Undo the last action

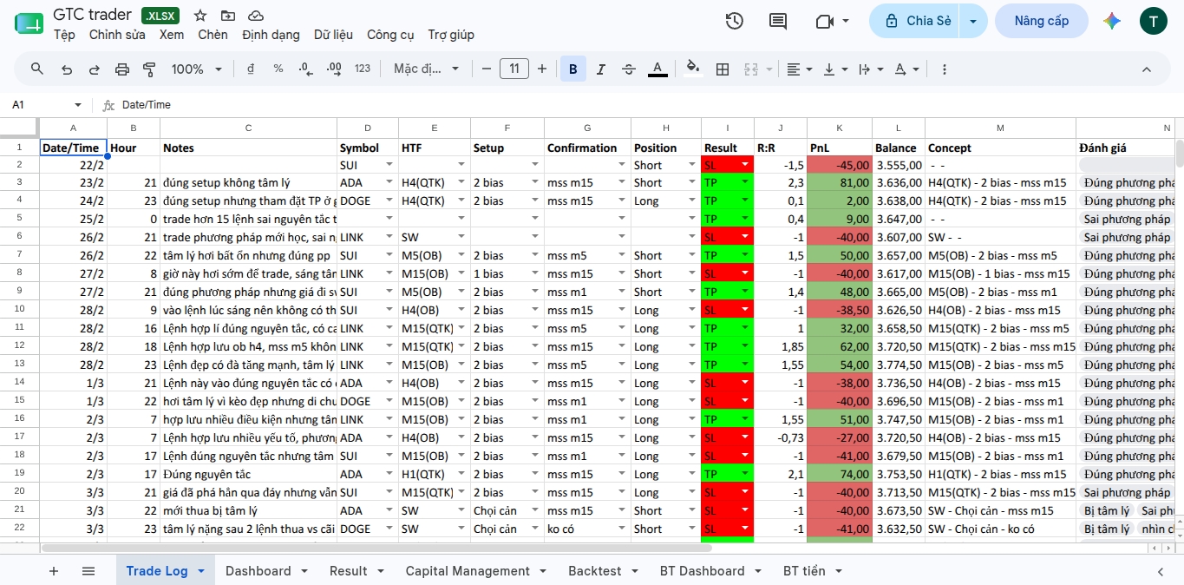coord(66,69)
